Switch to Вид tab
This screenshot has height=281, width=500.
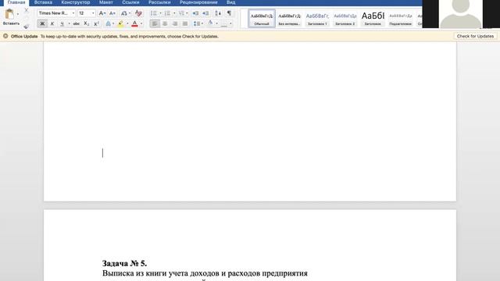pyautogui.click(x=231, y=2)
